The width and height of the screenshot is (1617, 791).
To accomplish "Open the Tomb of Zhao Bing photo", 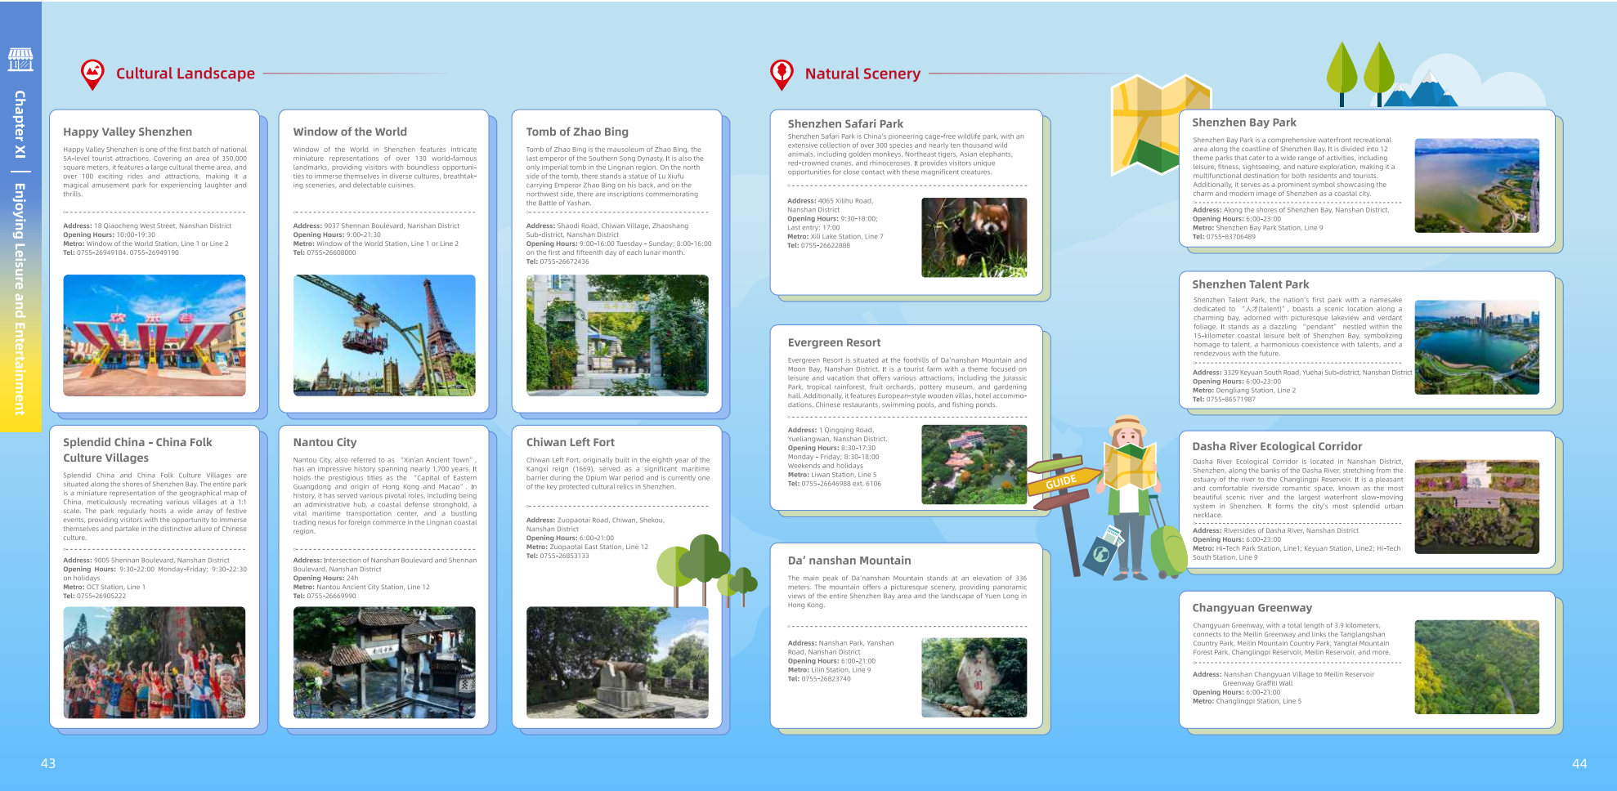I will [617, 336].
